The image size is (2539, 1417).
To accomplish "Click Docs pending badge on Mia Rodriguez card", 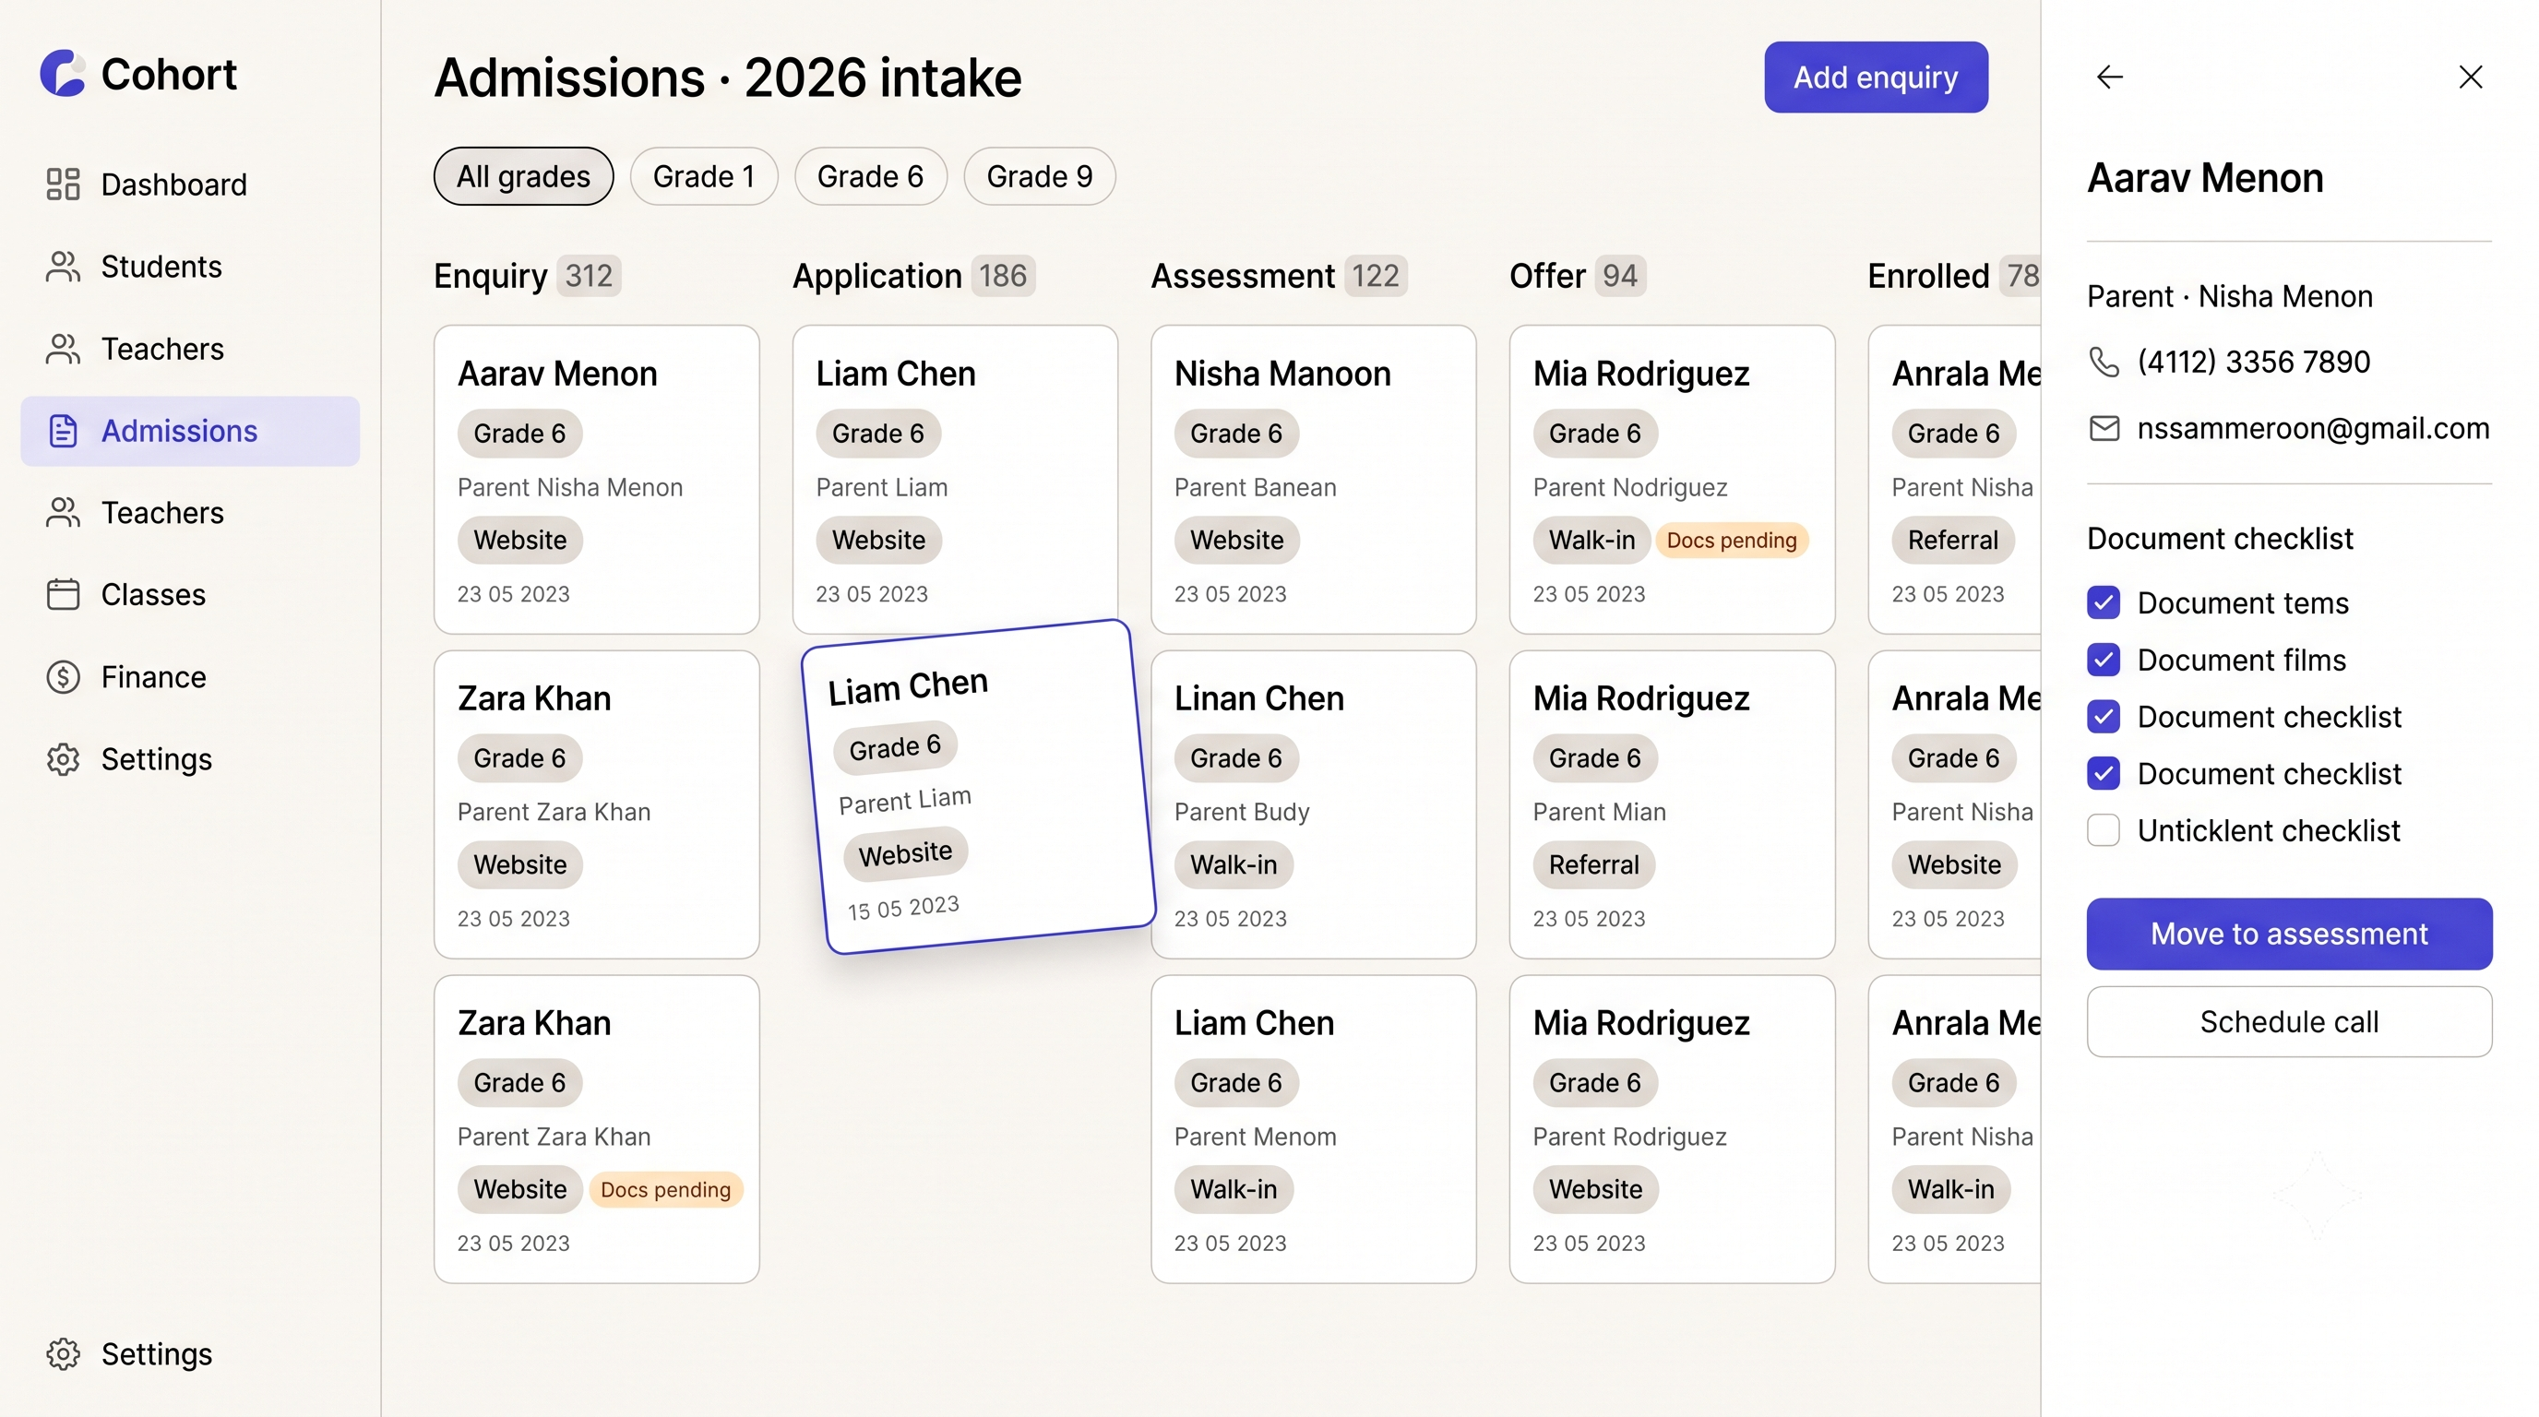I will pos(1731,540).
